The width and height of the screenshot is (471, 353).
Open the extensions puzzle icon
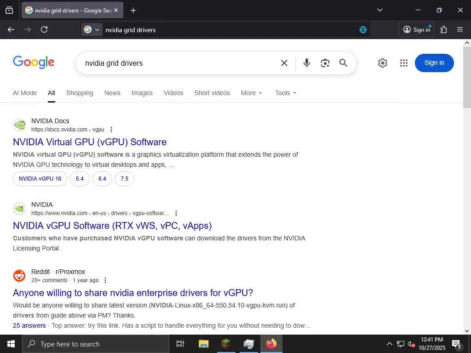(x=443, y=29)
